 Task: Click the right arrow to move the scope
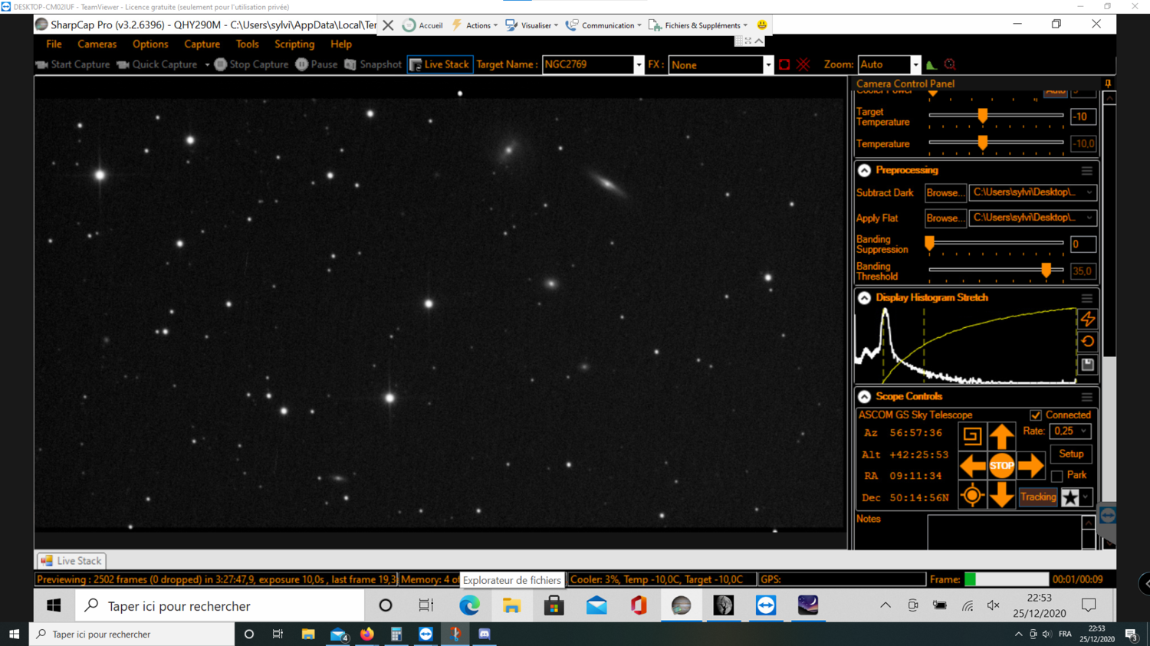click(1031, 465)
